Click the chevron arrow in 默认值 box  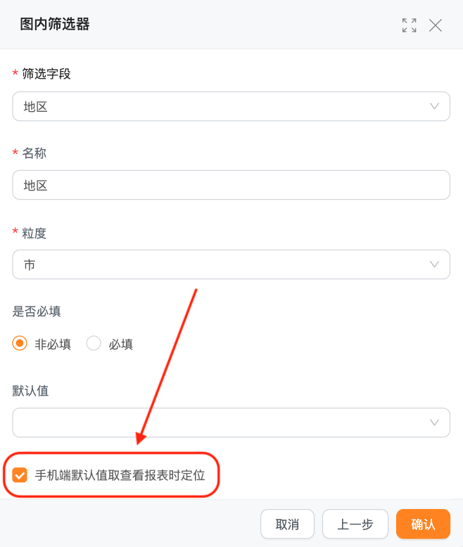click(x=435, y=422)
